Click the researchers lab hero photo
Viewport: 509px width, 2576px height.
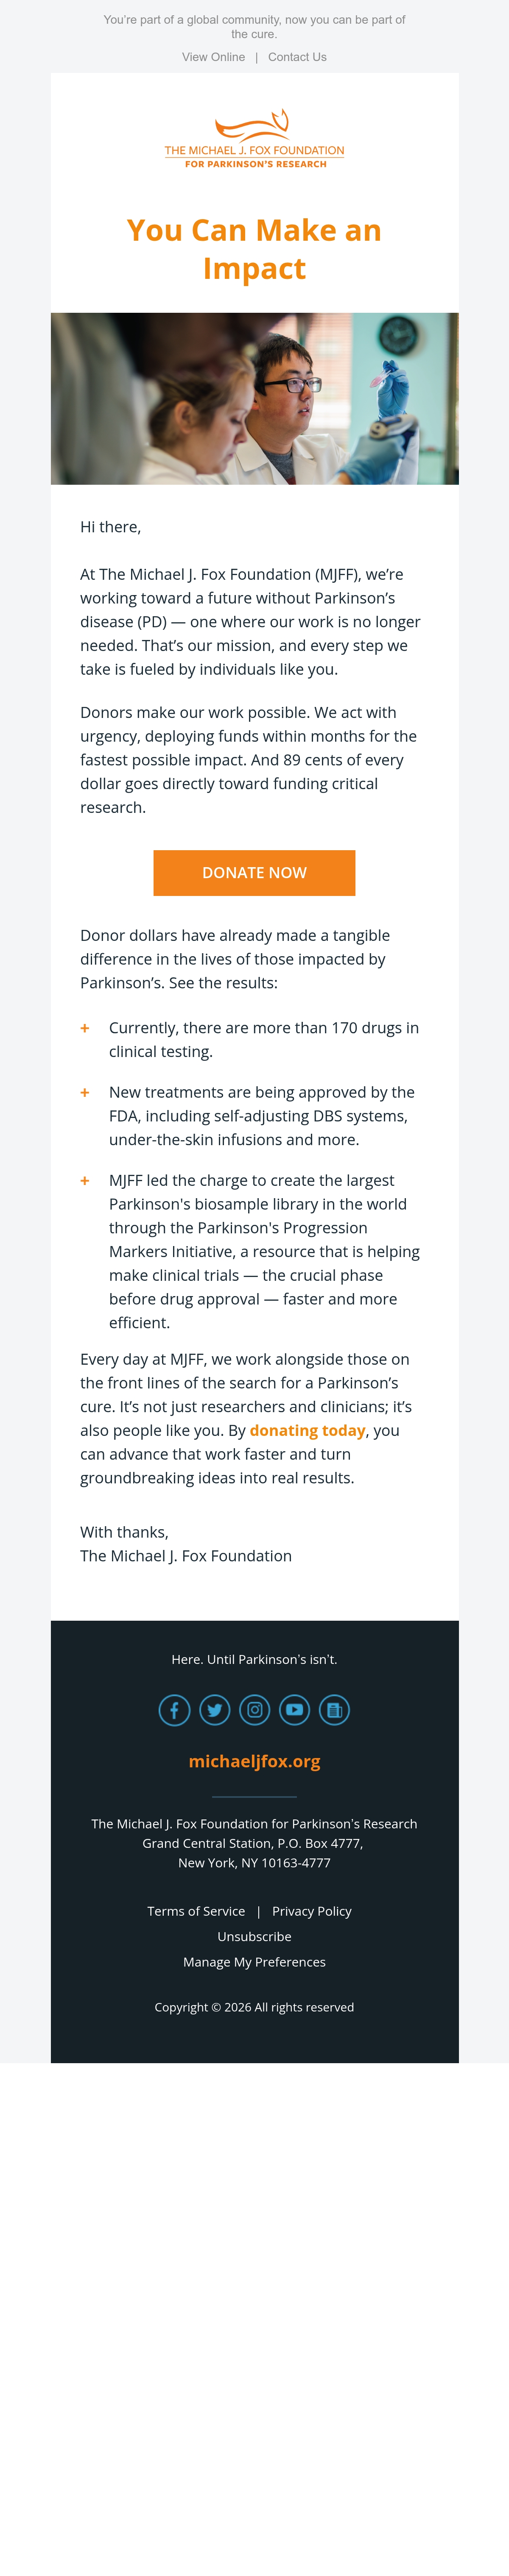(254, 399)
